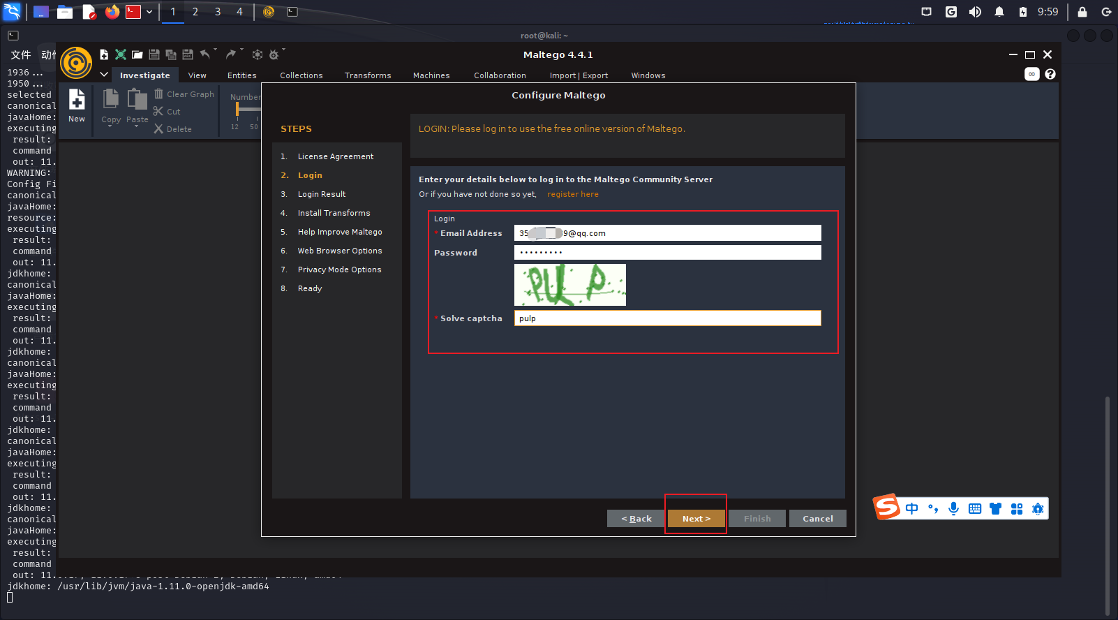
Task: Click the open folder icon in quick toolbar
Action: click(137, 54)
